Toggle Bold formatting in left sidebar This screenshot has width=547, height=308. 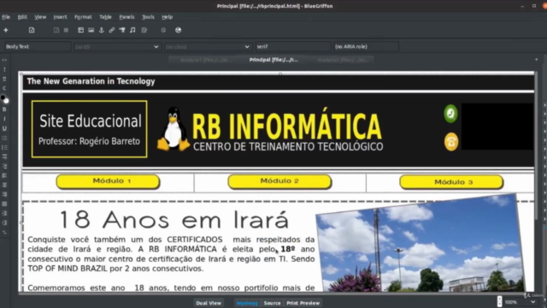pyautogui.click(x=4, y=110)
